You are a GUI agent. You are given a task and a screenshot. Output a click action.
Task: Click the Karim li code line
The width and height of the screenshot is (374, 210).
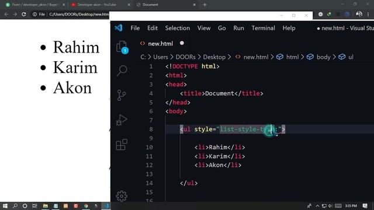[220, 156]
